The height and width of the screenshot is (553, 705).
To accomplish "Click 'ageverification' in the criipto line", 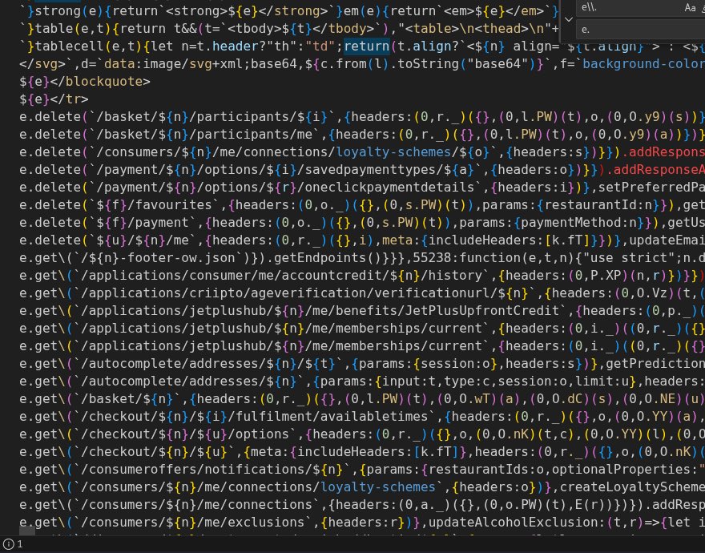I will [x=308, y=293].
